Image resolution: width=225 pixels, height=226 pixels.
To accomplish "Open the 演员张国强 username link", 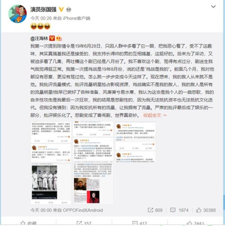I will pos(43,9).
